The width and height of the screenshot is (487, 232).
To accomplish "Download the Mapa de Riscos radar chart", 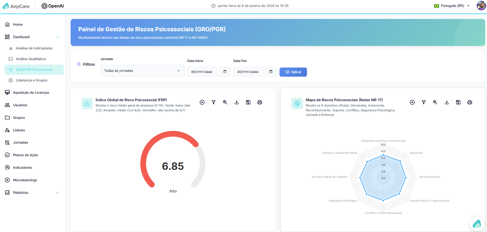I will (447, 102).
